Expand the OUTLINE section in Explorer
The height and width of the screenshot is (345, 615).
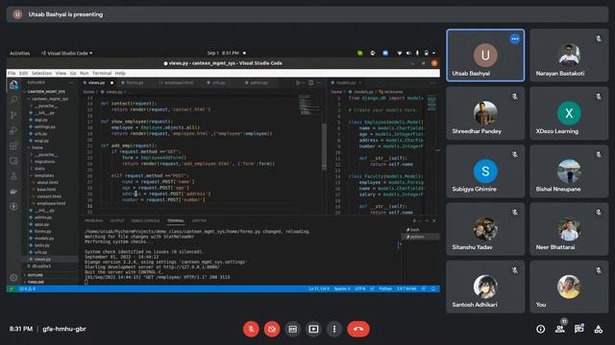click(35, 275)
